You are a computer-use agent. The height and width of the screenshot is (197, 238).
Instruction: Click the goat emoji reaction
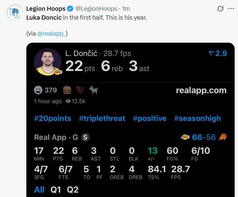[93, 90]
